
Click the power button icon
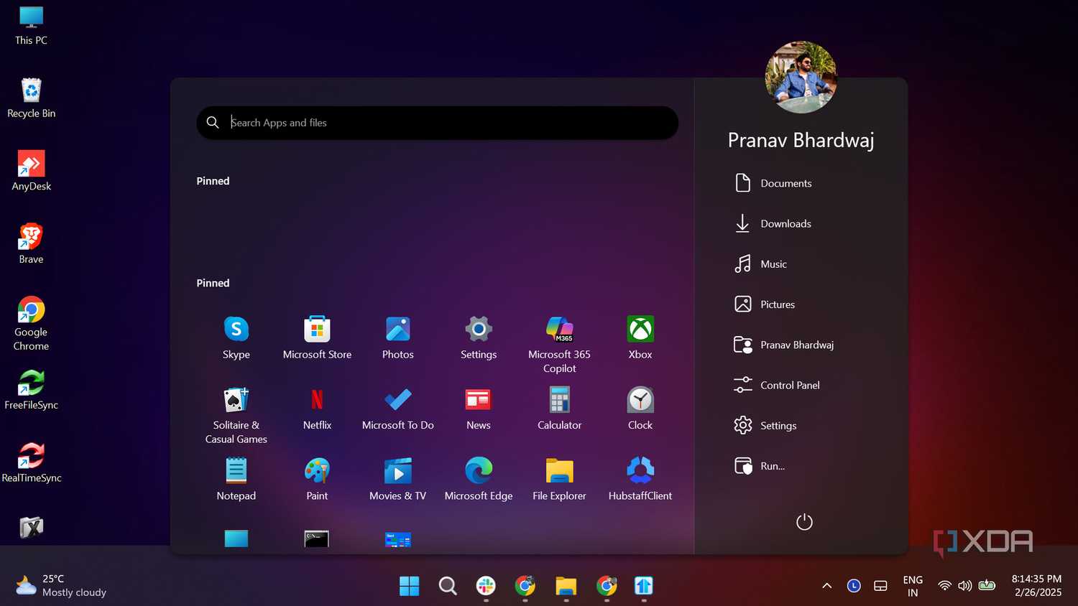(804, 522)
